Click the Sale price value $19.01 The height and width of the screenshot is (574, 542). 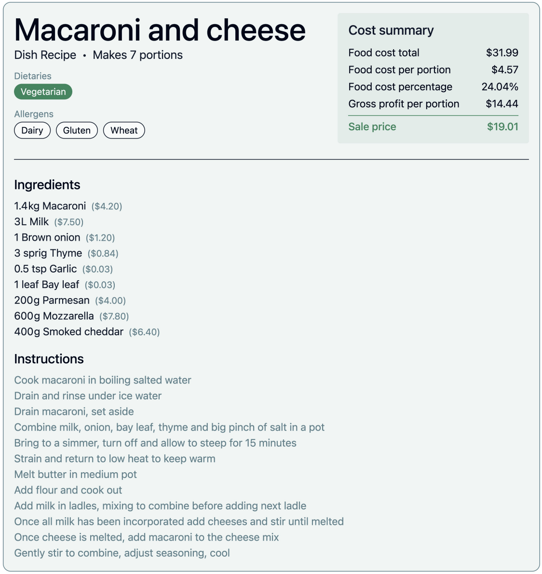click(x=502, y=127)
